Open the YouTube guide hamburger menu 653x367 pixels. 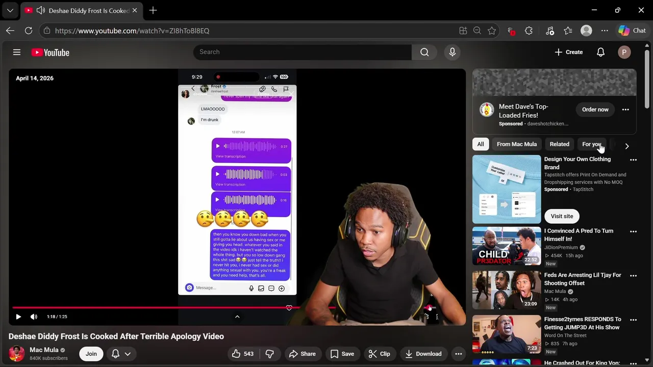[17, 52]
